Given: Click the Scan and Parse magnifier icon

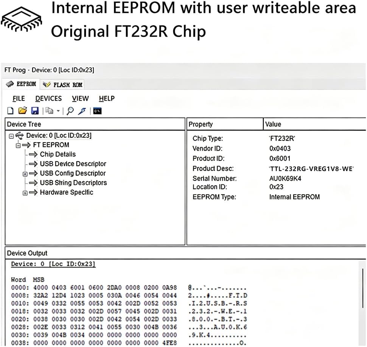Looking at the screenshot, I should tap(70, 111).
